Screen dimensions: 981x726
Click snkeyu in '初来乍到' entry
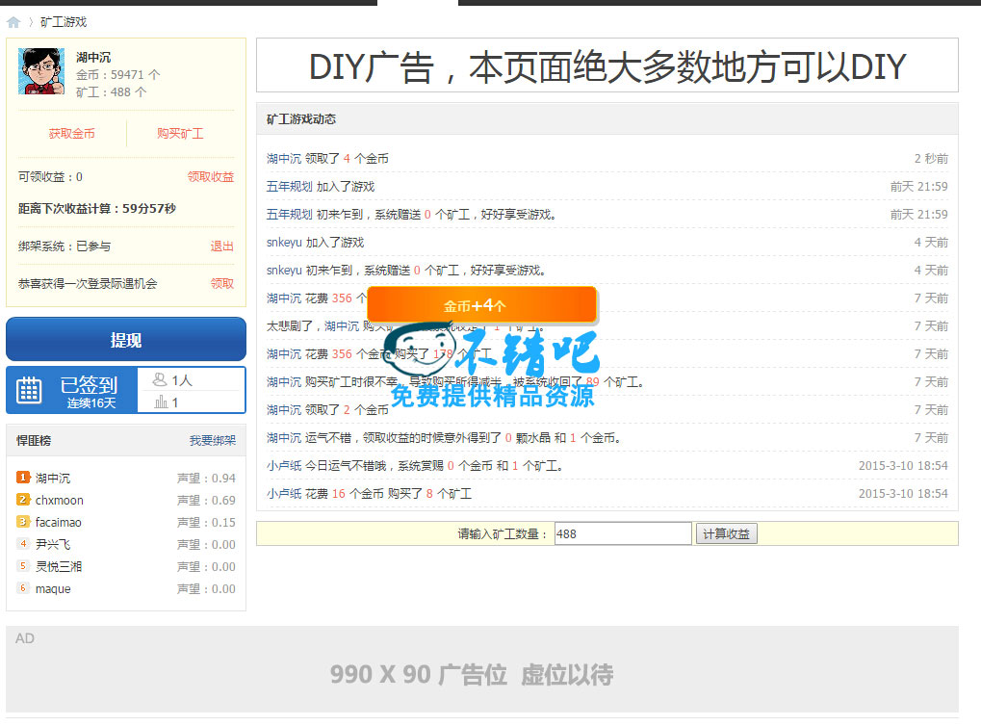pos(284,271)
